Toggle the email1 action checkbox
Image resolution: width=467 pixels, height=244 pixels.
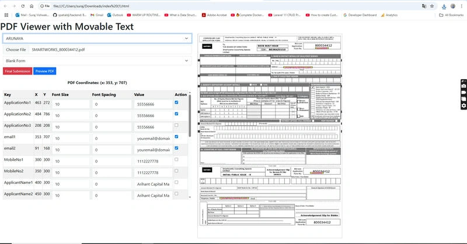(x=176, y=136)
